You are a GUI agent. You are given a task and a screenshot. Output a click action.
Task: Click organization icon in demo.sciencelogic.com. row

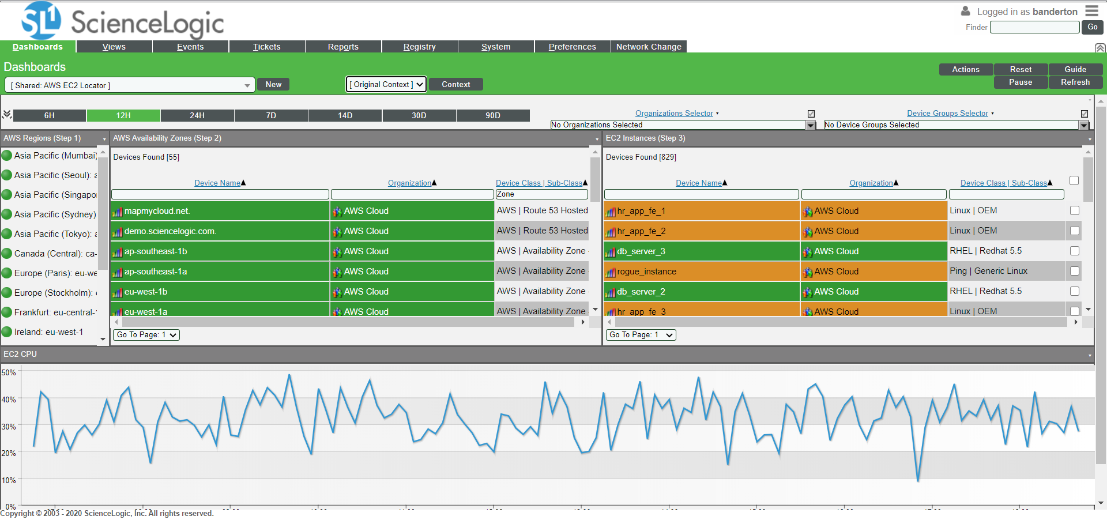(337, 232)
